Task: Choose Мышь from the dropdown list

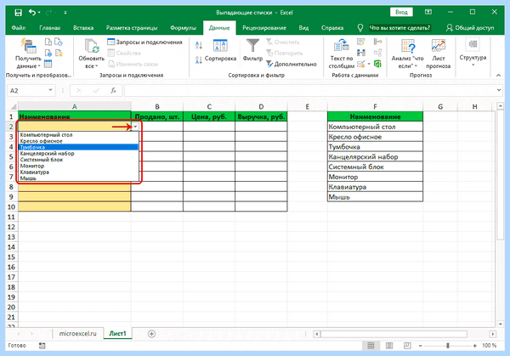Action: pyautogui.click(x=79, y=178)
